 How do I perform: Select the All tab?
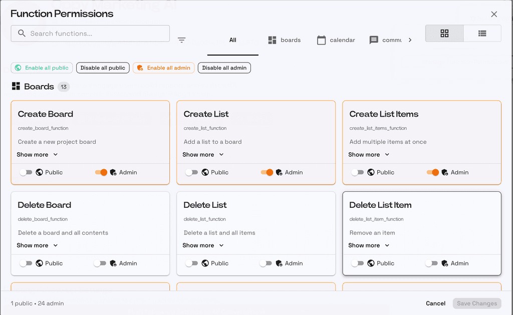point(232,40)
